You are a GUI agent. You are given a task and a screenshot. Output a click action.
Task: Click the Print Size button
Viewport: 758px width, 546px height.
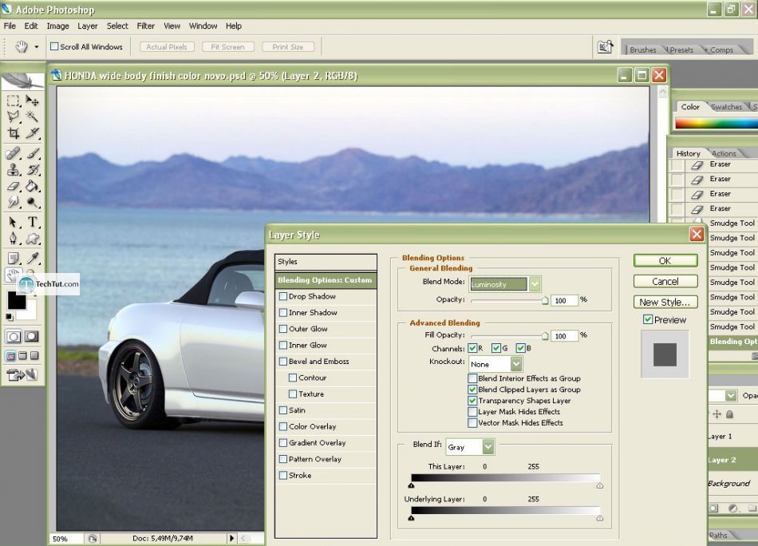[287, 47]
